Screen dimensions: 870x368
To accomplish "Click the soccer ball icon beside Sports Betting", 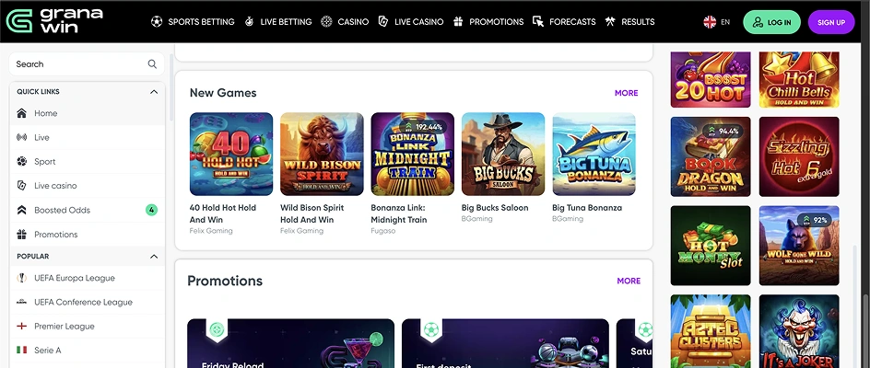I will pyautogui.click(x=157, y=21).
